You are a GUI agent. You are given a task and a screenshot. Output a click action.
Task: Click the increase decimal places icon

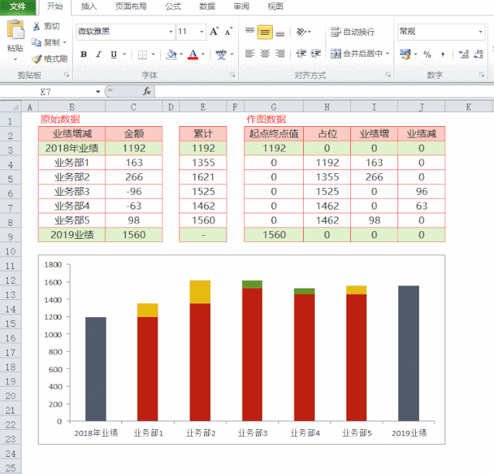(x=463, y=55)
